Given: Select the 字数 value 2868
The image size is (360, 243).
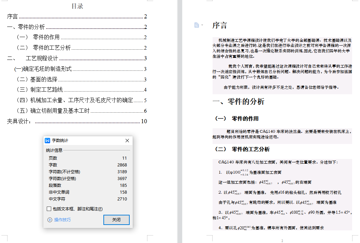Looking at the screenshot, I should pos(122,165).
